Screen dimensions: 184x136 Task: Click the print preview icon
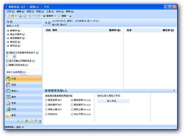click(25, 16)
